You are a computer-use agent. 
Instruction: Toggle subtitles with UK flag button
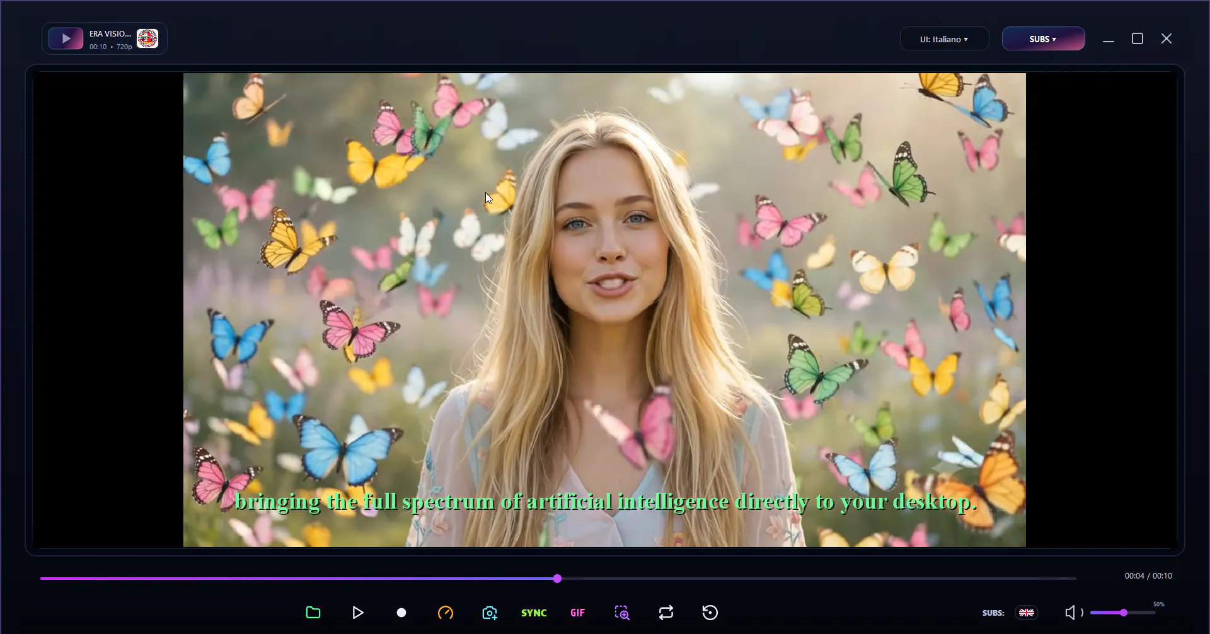coord(1027,613)
